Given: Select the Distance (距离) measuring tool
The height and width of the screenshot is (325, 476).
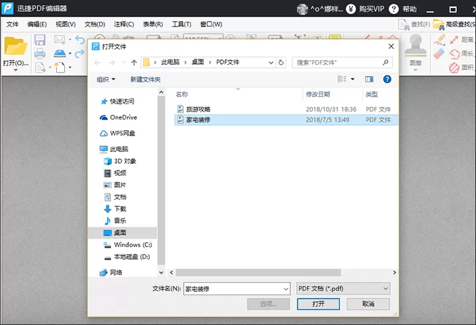Looking at the screenshot, I should (461, 40).
